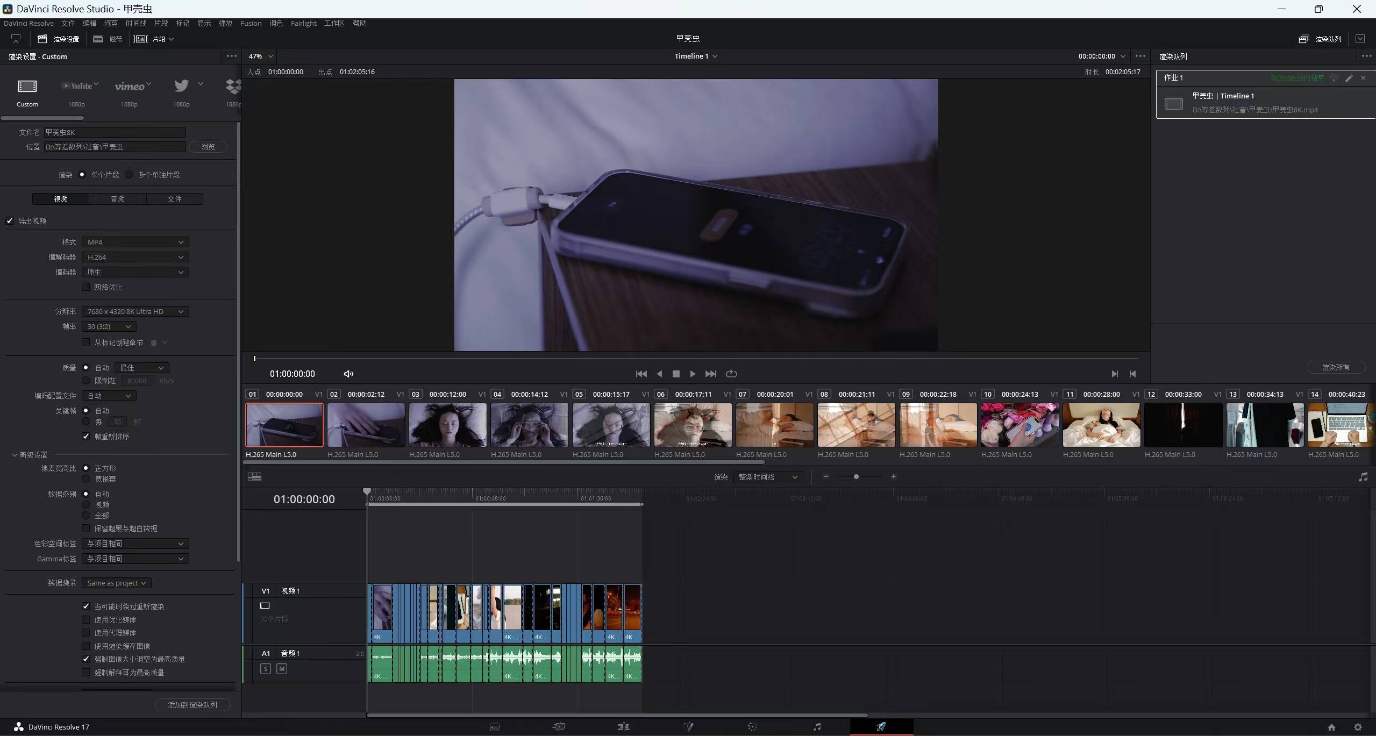Select 多个单独片段 render radio option

[129, 174]
